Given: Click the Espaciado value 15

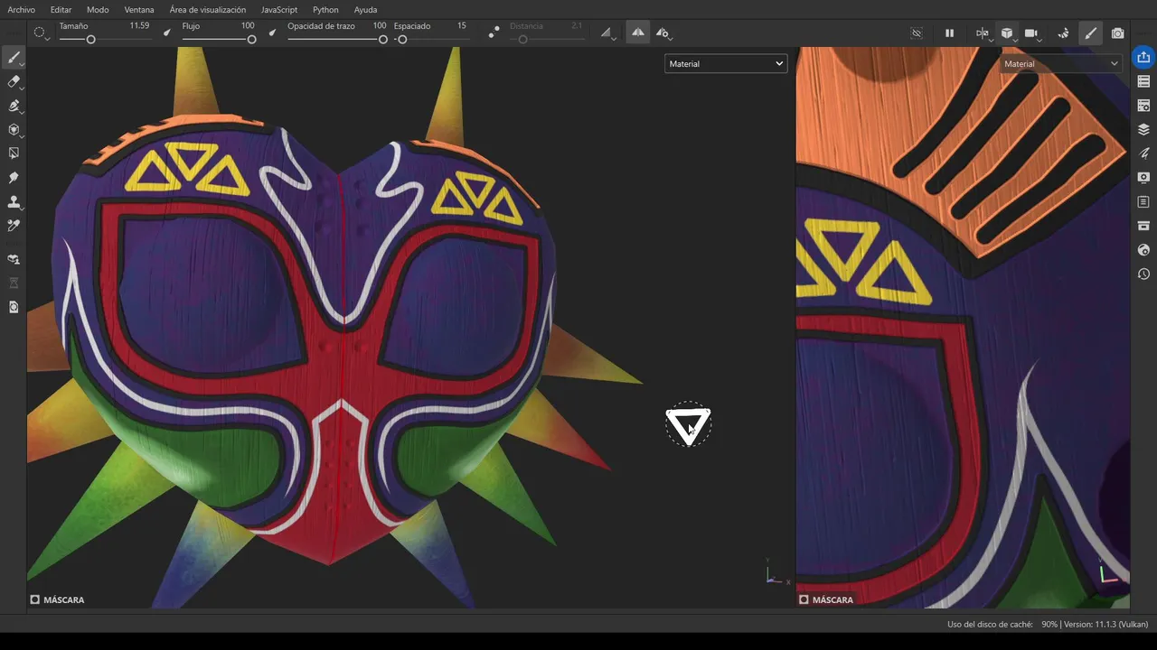Looking at the screenshot, I should point(462,26).
